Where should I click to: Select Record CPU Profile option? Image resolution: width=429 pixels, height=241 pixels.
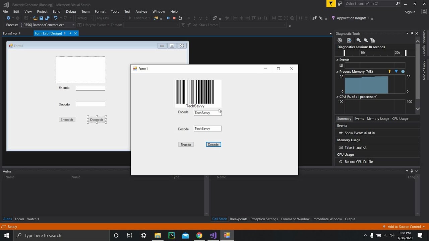coord(359,162)
